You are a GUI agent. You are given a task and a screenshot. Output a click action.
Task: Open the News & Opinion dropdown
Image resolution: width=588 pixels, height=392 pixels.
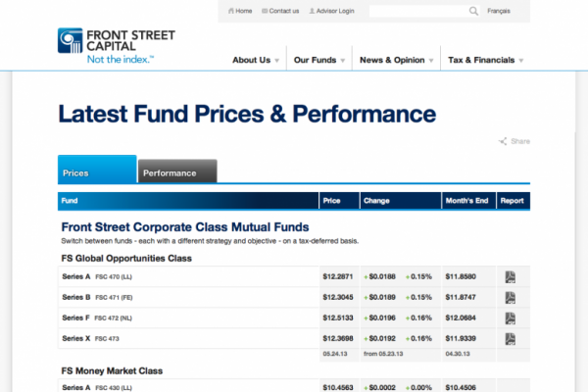point(396,60)
